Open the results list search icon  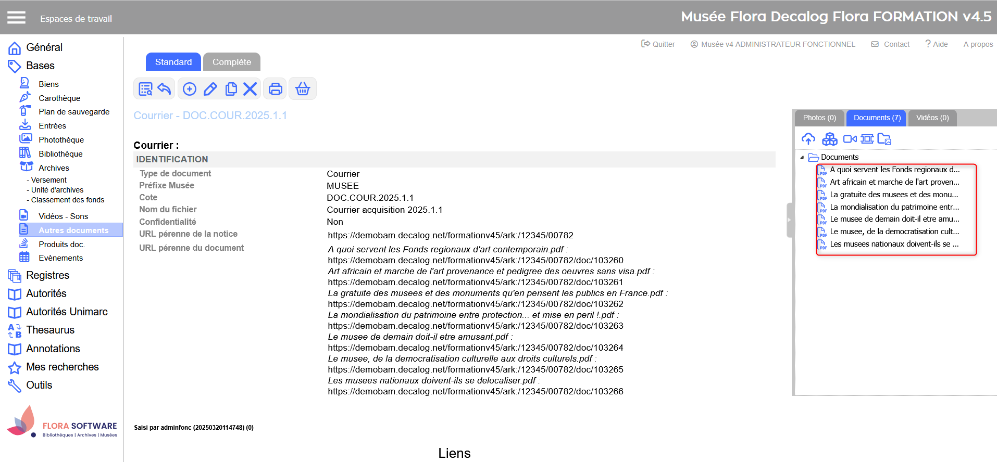point(145,89)
